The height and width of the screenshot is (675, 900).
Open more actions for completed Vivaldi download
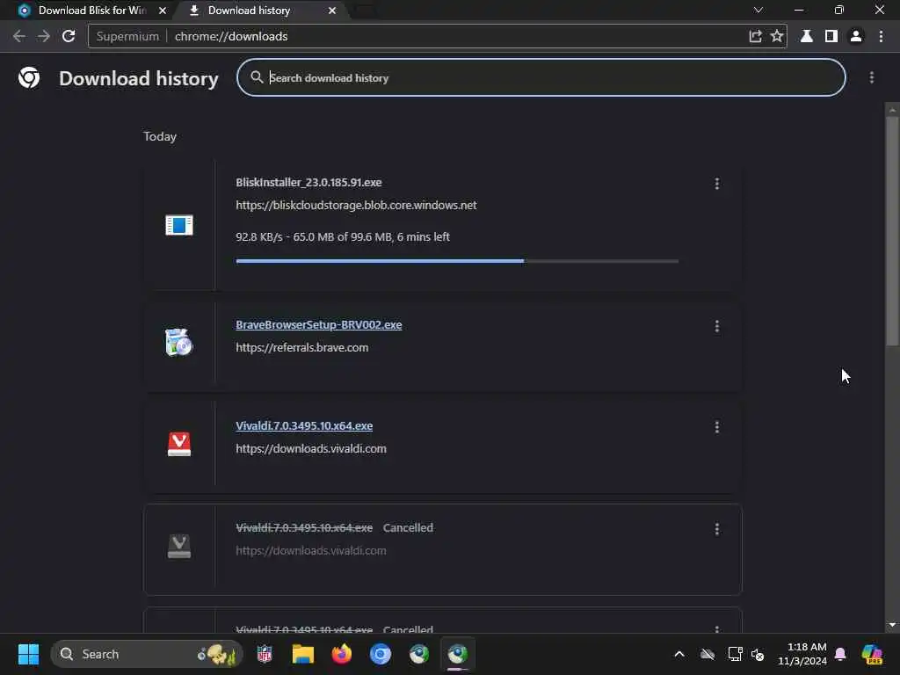coord(717,427)
